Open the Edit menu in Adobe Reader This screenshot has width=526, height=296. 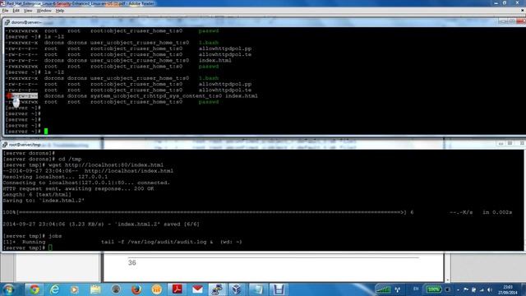coord(16,11)
